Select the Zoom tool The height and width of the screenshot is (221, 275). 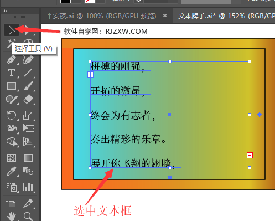tap(28, 217)
